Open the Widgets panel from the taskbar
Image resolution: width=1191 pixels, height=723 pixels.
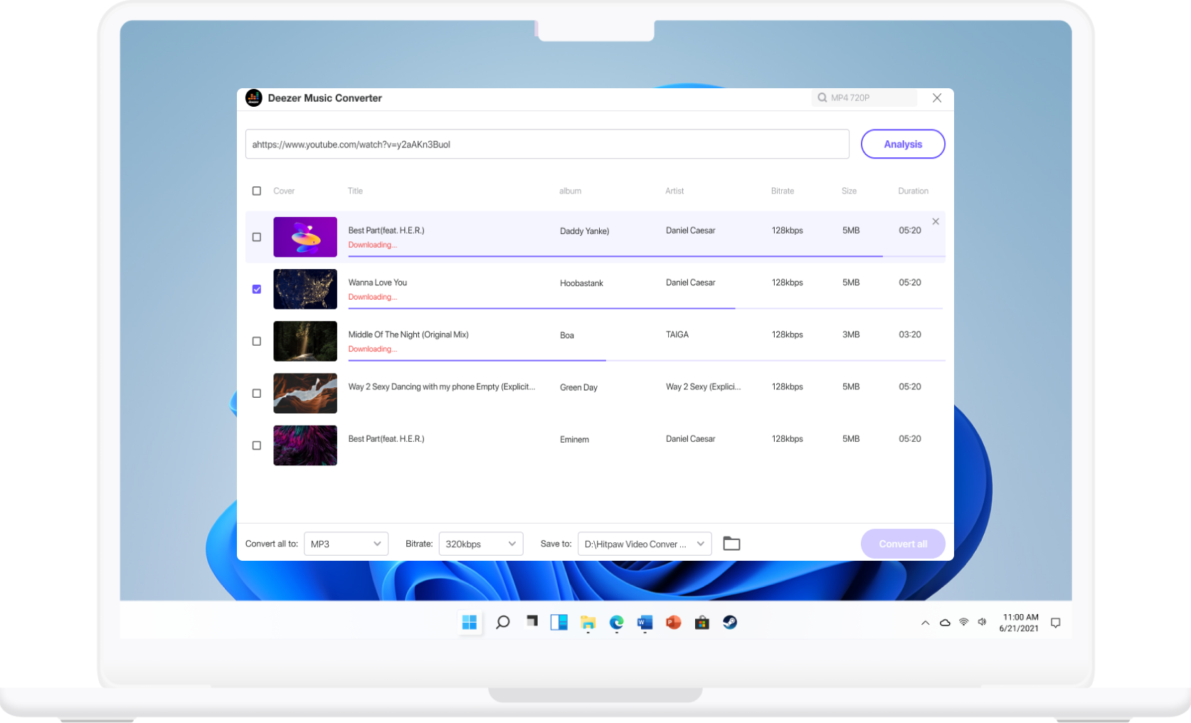pos(559,623)
